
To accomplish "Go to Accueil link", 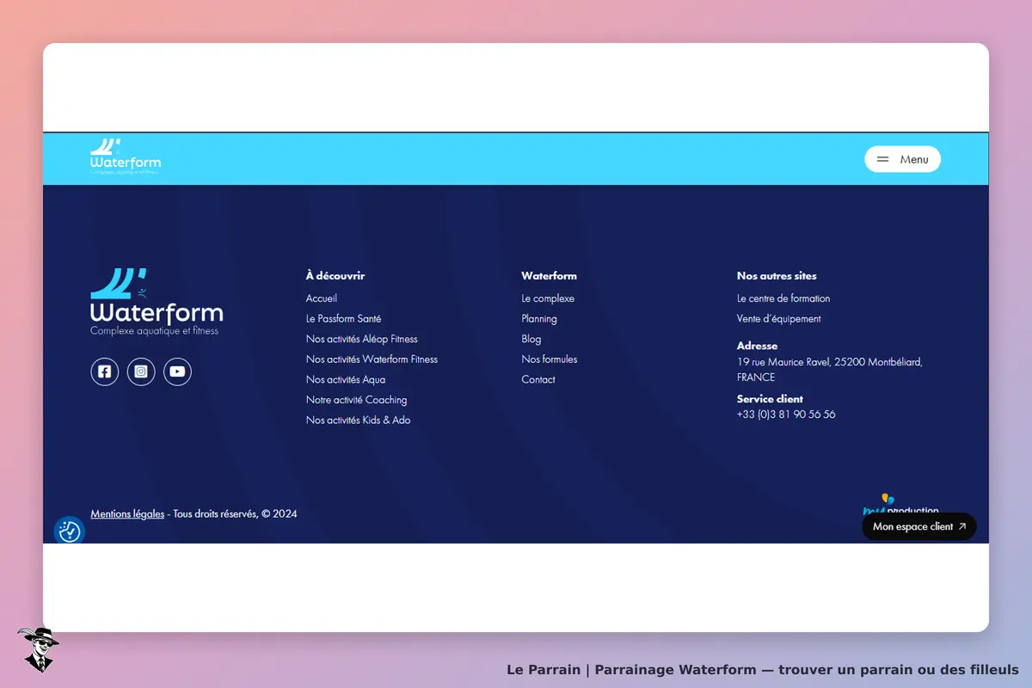I will click(322, 298).
